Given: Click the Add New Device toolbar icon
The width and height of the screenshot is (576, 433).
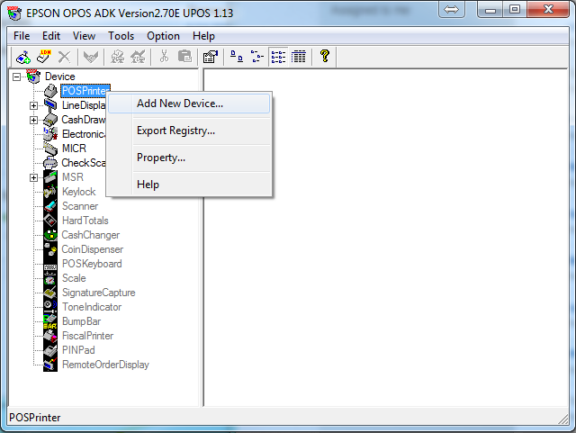Looking at the screenshot, I should [23, 57].
